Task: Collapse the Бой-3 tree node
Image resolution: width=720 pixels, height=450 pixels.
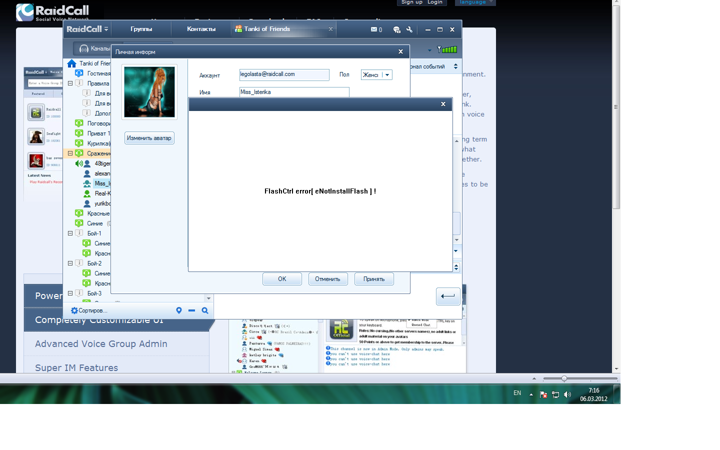Action: click(x=70, y=293)
